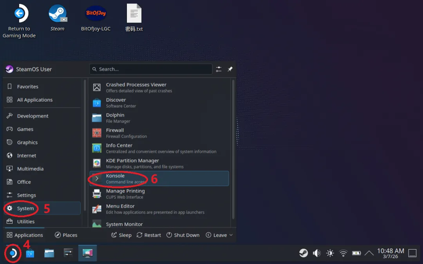Open Return to Gaming Mode desktop shortcut
423x264 pixels.
click(19, 21)
